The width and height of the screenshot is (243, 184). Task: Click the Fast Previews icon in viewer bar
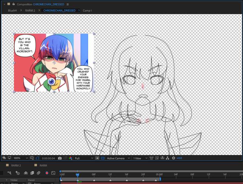point(157,158)
